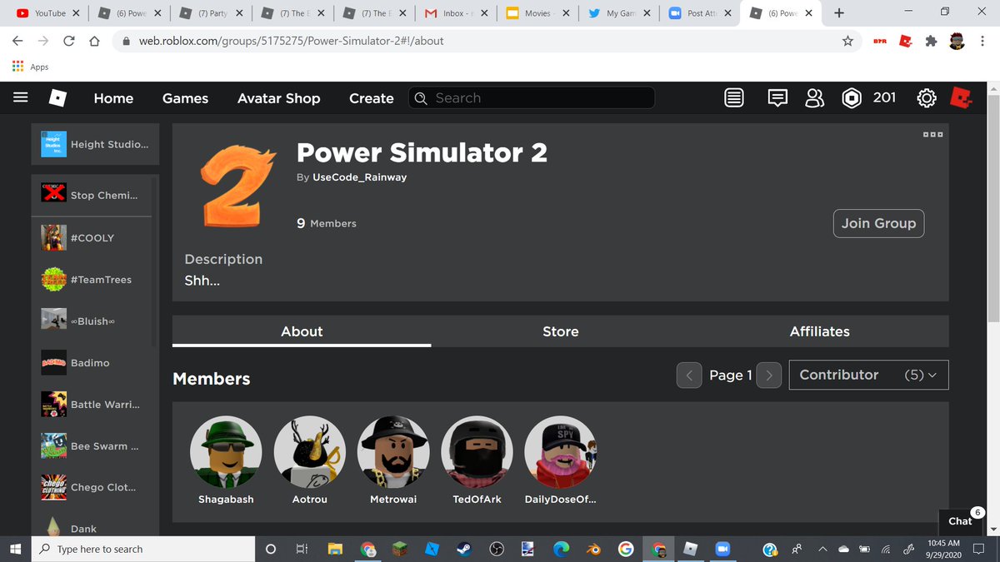The height and width of the screenshot is (562, 1000).
Task: Switch to the Affiliates tab
Action: [819, 331]
